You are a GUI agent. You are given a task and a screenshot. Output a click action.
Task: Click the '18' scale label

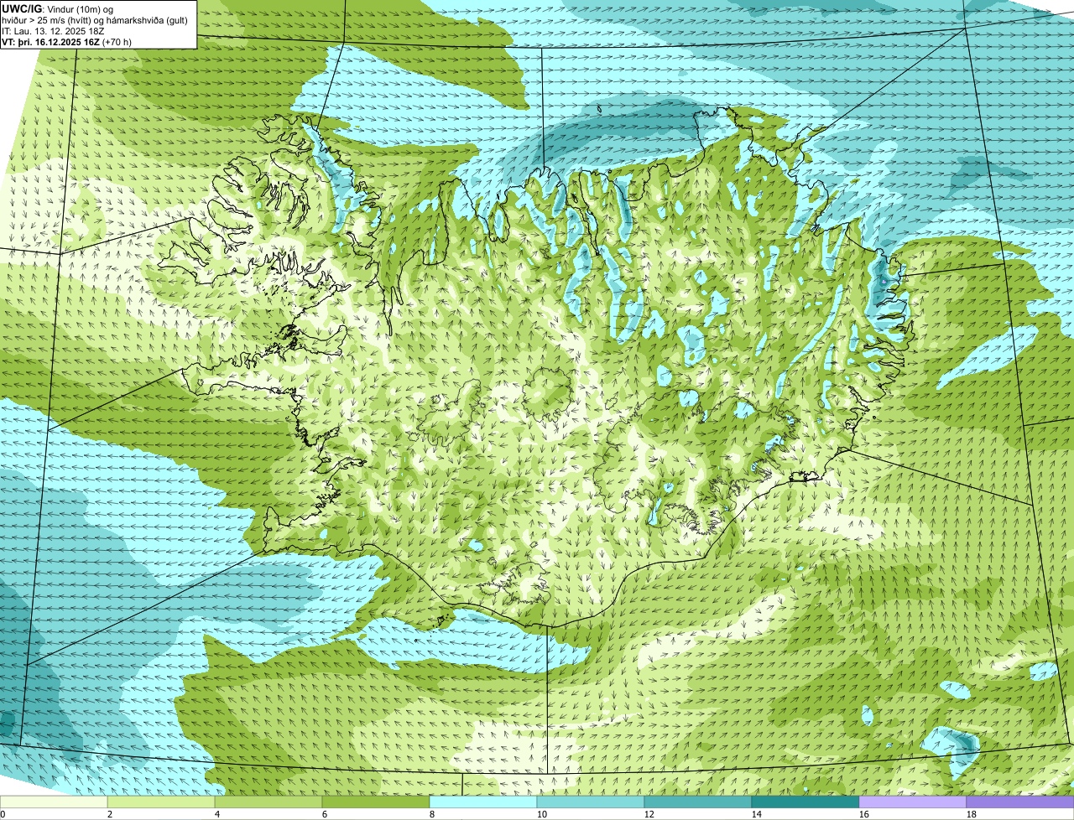[972, 814]
